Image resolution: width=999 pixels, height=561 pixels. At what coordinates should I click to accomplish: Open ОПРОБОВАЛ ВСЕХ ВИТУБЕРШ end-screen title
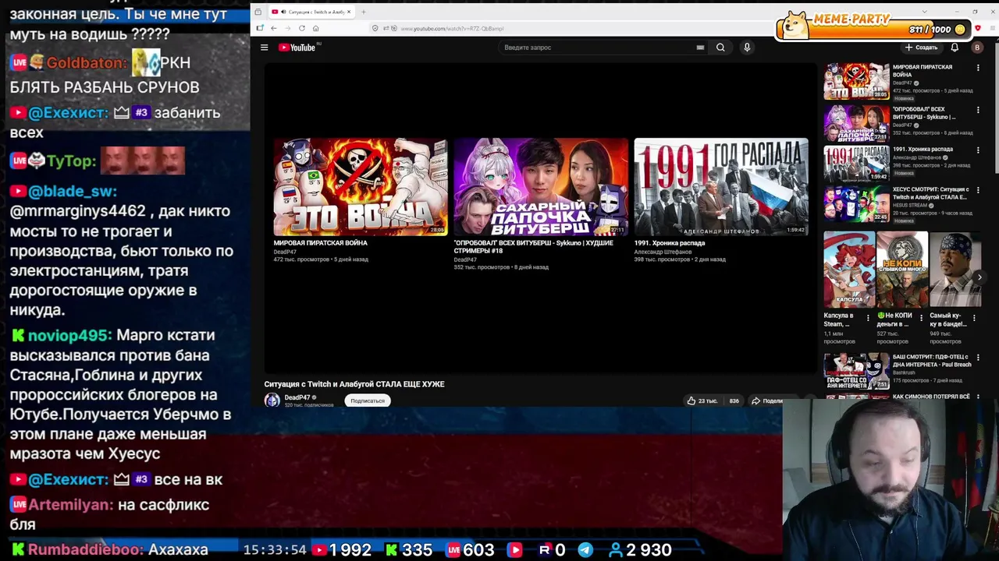(534, 247)
